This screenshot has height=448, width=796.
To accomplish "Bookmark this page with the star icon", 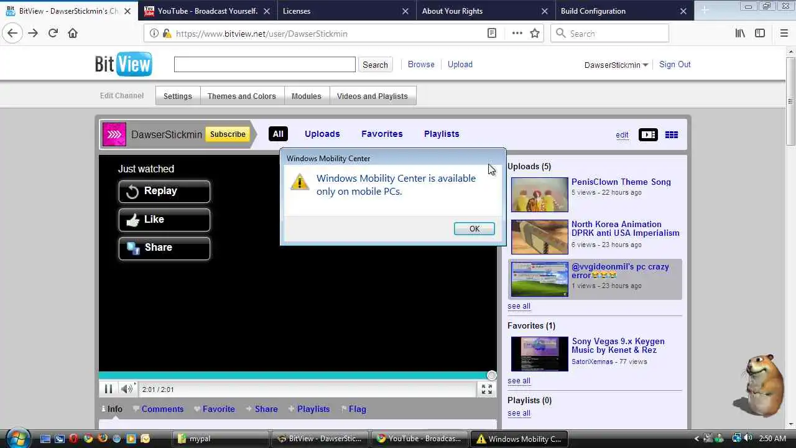I will coord(535,34).
